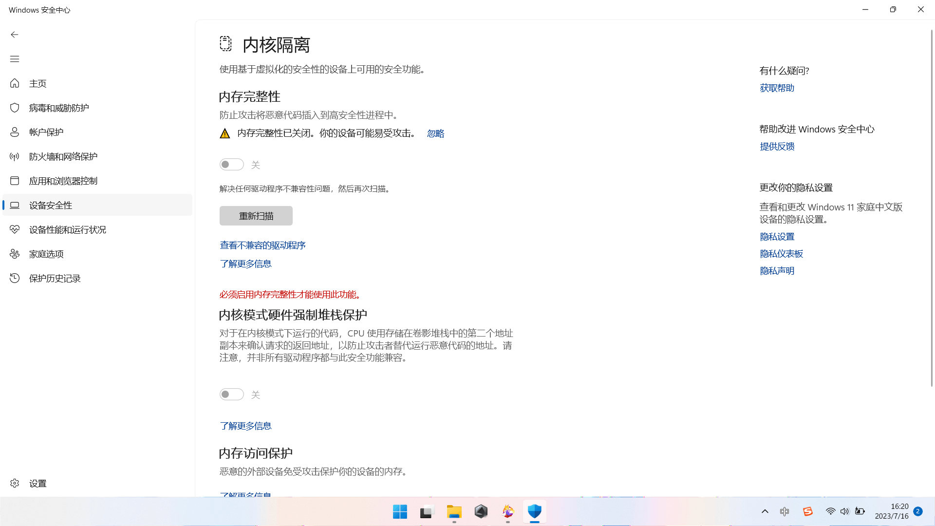
Task: Select 应用和浏览器控制 window icon
Action: (15, 181)
